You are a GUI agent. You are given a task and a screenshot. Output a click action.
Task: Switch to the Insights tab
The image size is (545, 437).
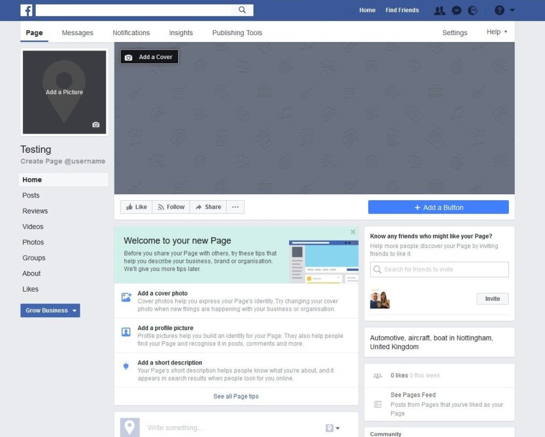click(x=181, y=32)
